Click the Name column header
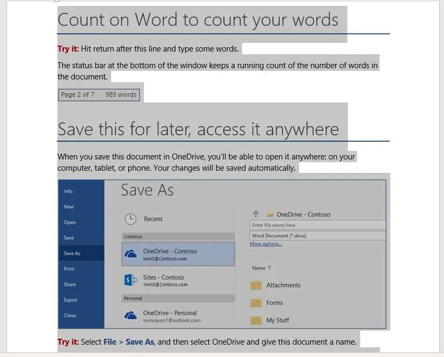The image size is (444, 357). 259,268
